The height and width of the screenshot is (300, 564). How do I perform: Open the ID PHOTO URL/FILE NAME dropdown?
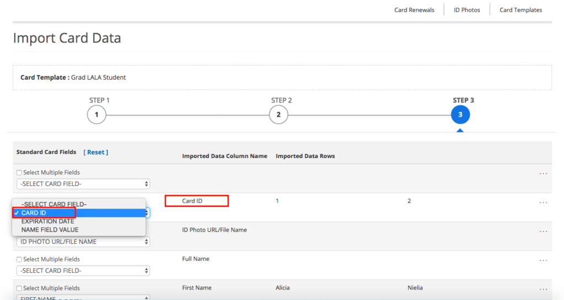tap(83, 242)
